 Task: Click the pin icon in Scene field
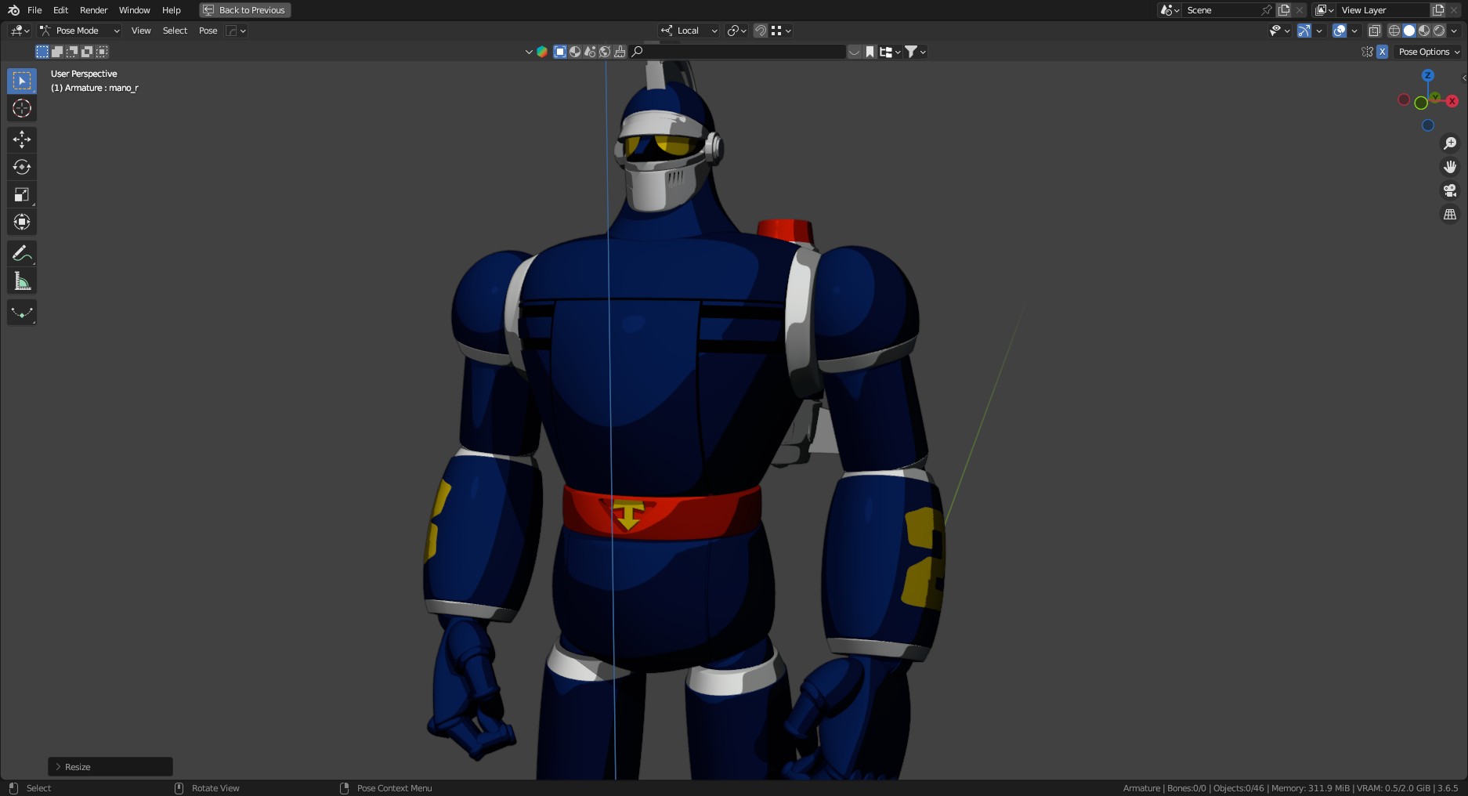click(x=1267, y=10)
